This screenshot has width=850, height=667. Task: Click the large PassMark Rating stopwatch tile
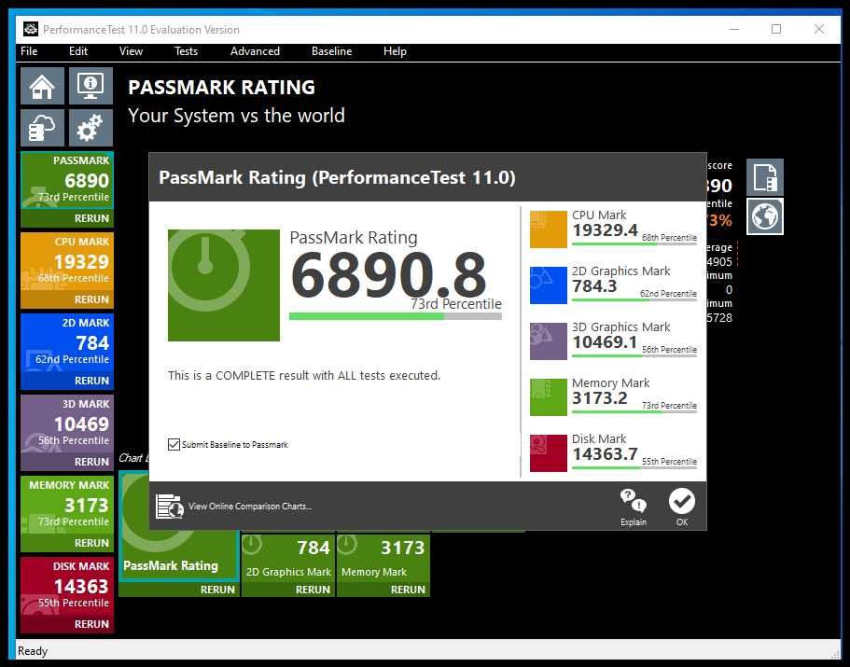pos(224,285)
